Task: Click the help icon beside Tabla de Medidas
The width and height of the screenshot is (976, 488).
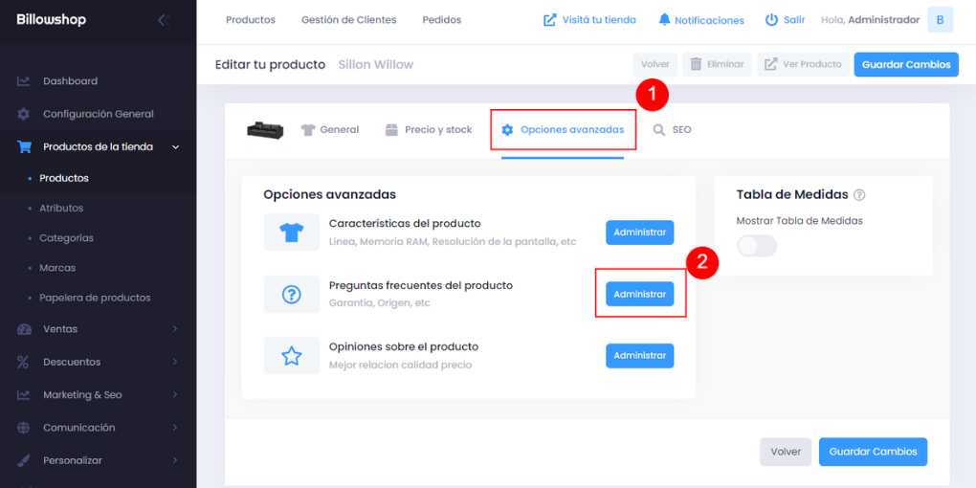Action: [x=859, y=195]
